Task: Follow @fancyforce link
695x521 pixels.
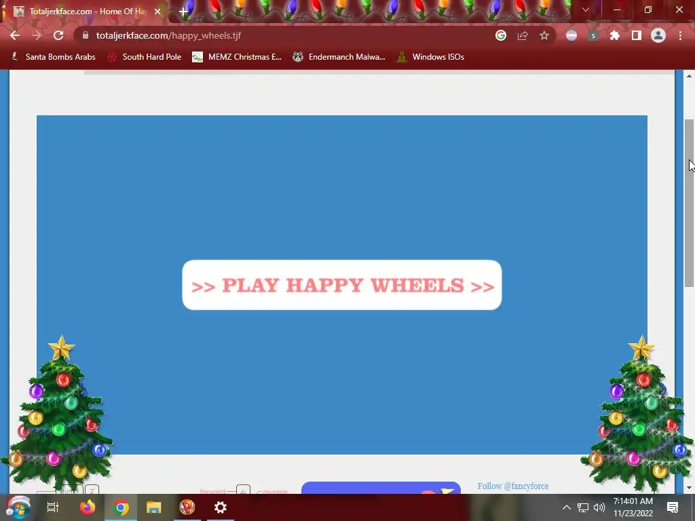Action: click(x=513, y=486)
